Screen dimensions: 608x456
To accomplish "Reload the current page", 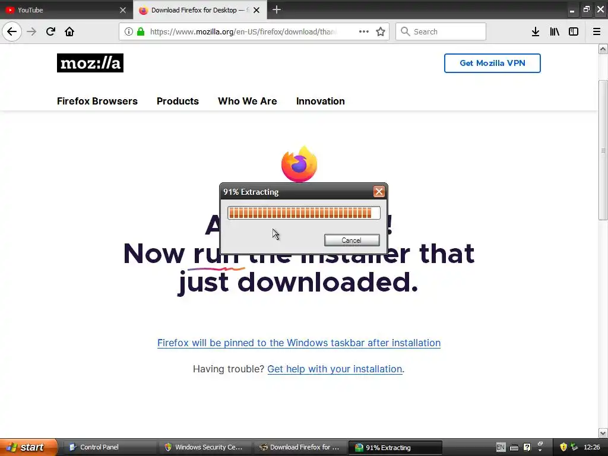I will pyautogui.click(x=50, y=31).
